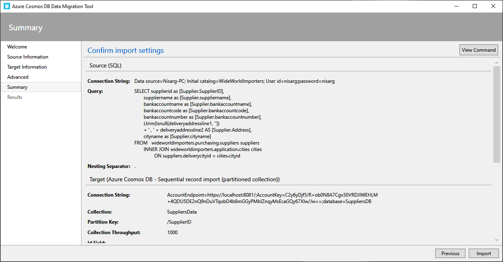Click the Previous button
Screen dimensions: 503x262
450,254
